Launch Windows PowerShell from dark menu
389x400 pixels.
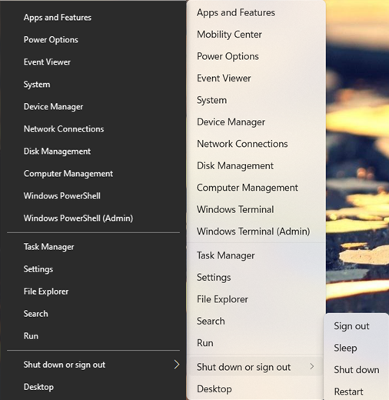point(62,196)
